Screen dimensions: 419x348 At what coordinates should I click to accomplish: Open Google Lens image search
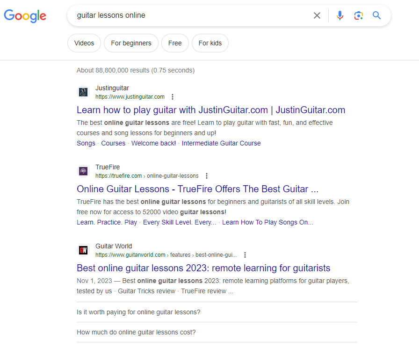pyautogui.click(x=358, y=15)
